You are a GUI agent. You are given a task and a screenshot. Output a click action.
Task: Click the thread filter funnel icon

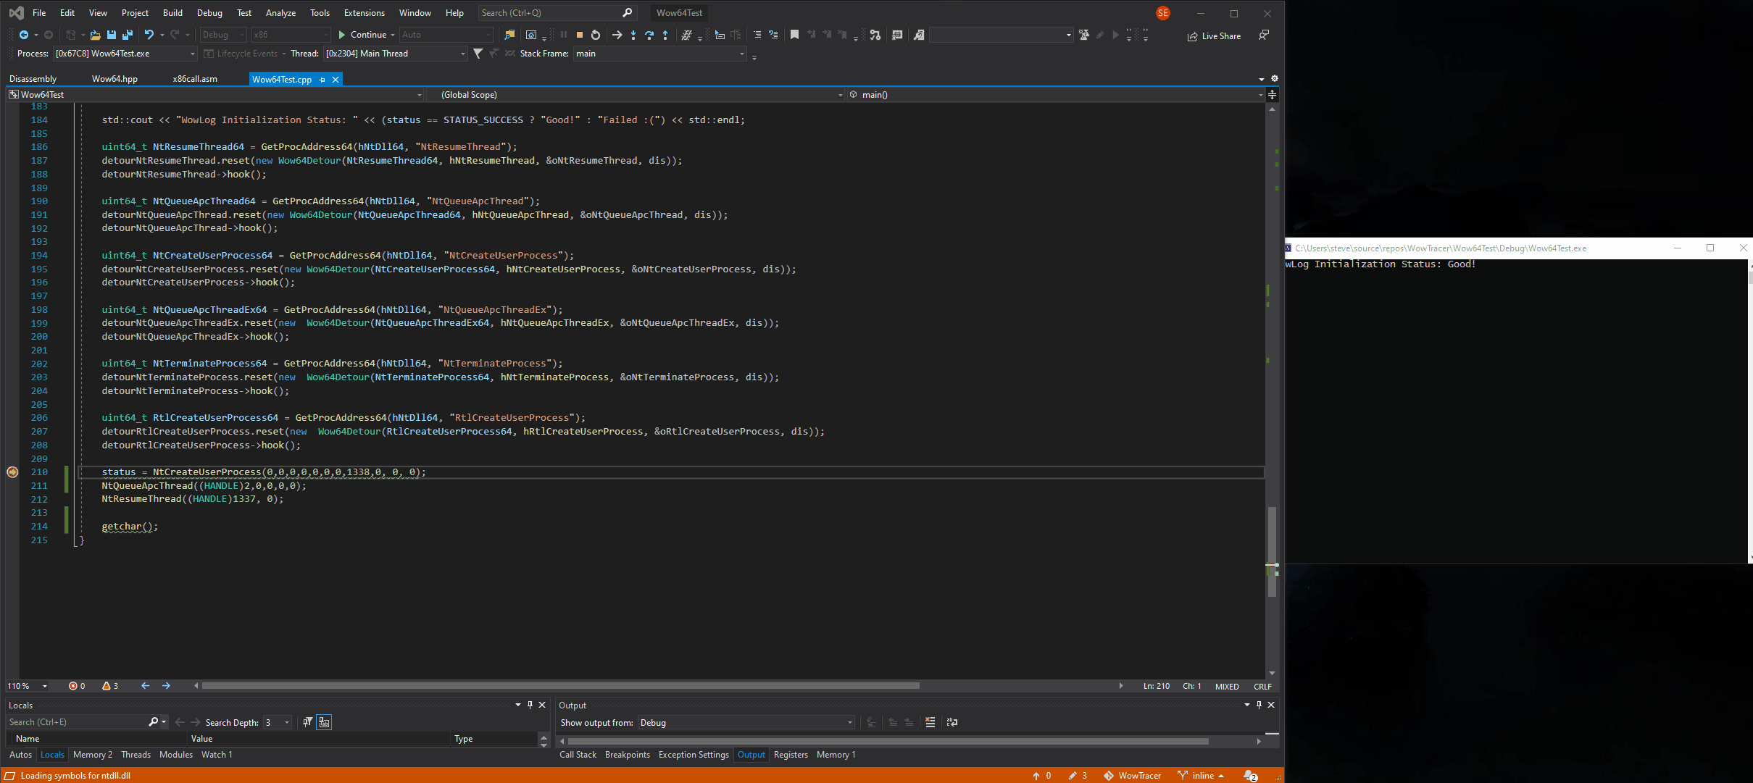(x=478, y=54)
